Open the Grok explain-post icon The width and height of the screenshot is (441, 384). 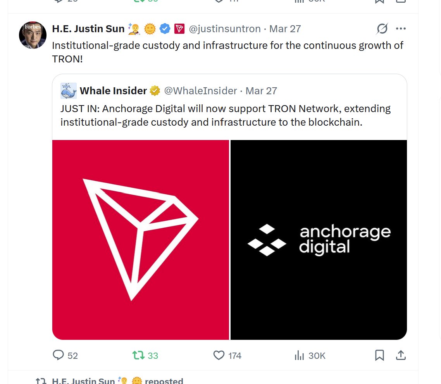pyautogui.click(x=382, y=29)
